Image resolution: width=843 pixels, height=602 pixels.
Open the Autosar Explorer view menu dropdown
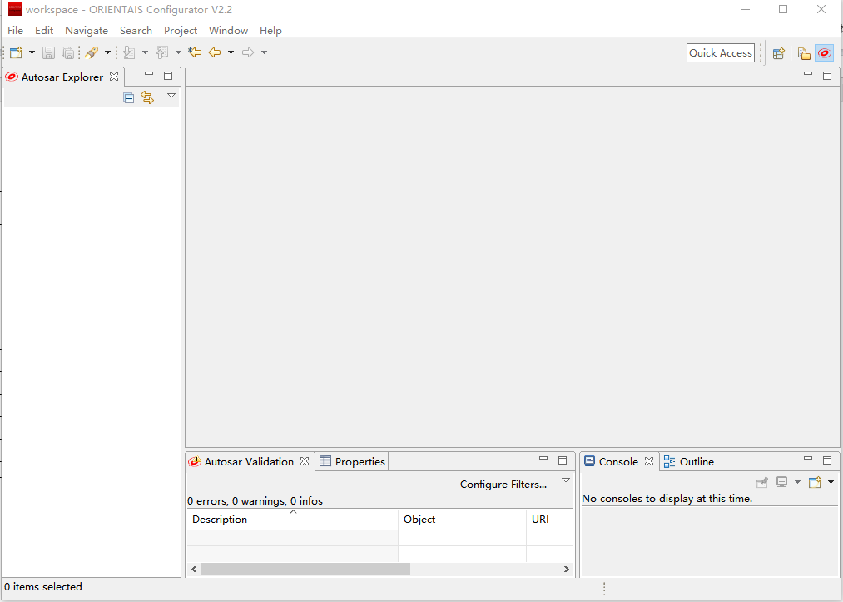point(171,96)
